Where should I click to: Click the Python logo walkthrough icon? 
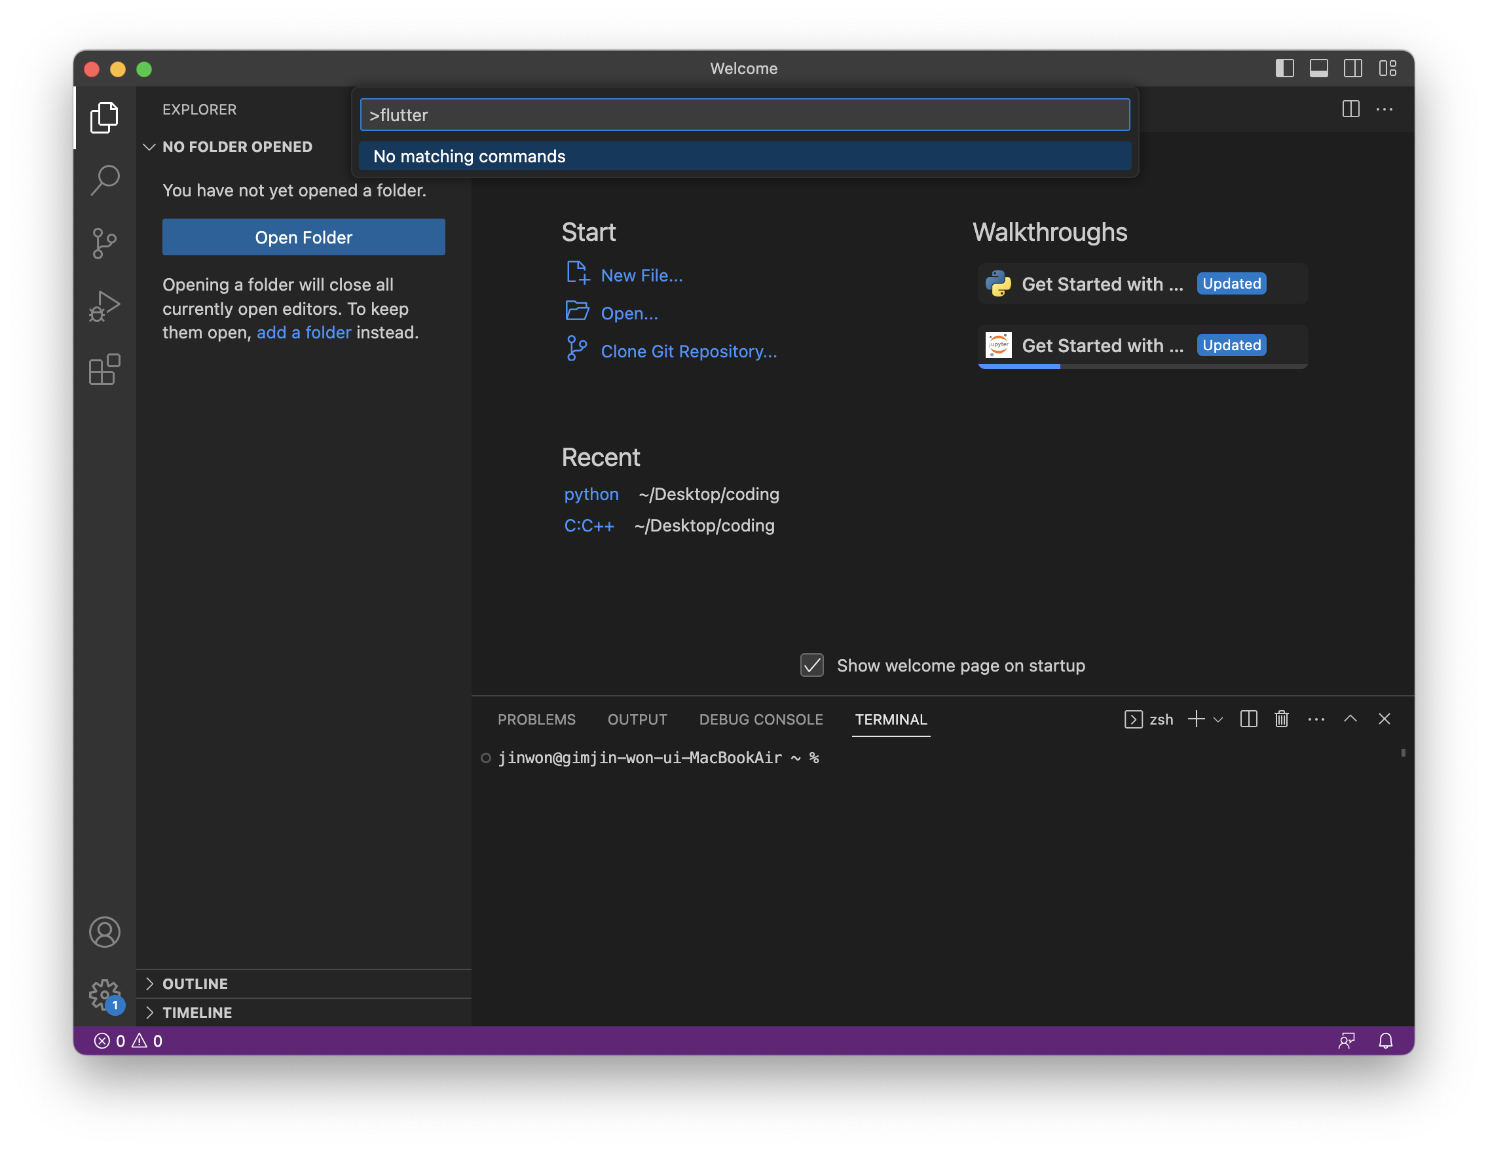coord(998,283)
